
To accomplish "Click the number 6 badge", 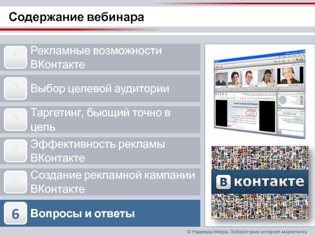I will click(x=15, y=213).
